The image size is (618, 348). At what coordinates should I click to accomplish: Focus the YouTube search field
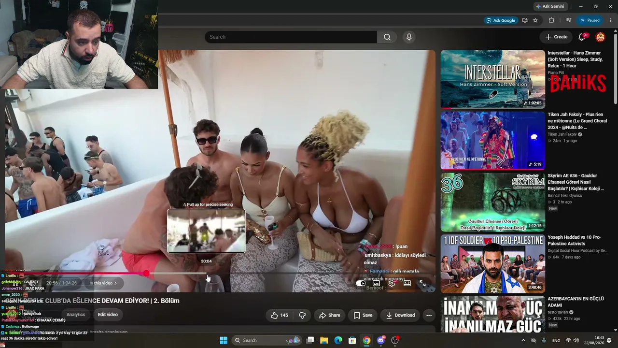tap(291, 37)
